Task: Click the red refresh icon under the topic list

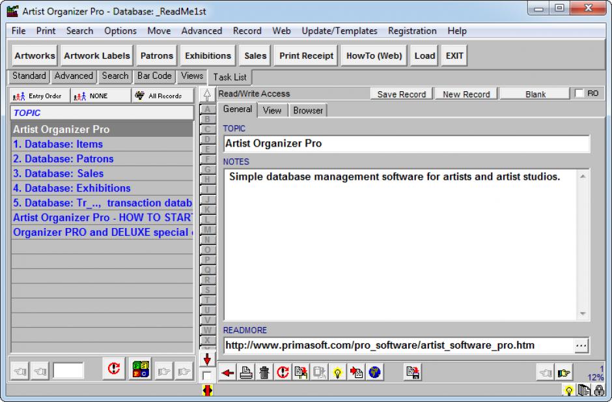Action: (113, 368)
